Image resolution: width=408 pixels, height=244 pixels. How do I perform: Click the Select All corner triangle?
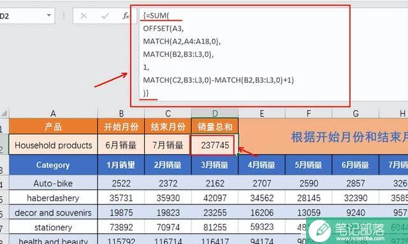[x=4, y=113]
